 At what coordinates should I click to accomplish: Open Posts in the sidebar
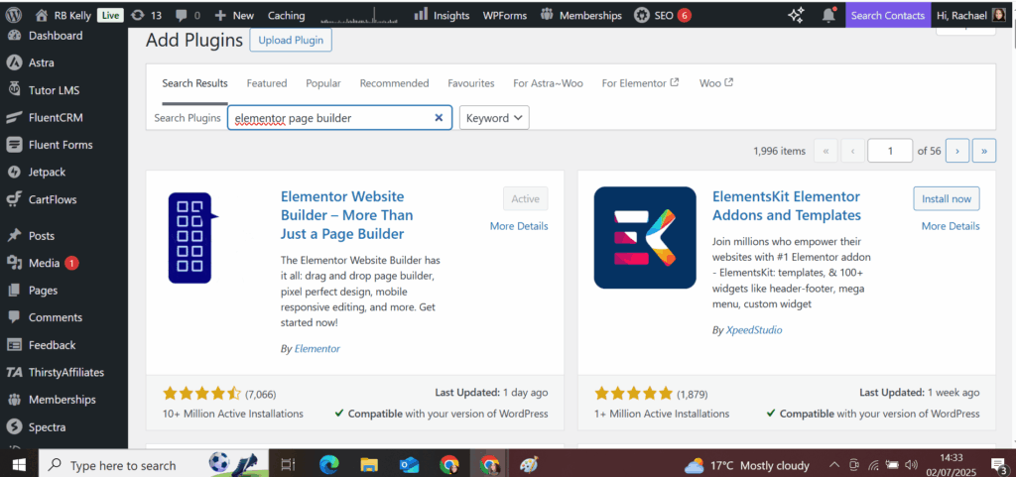pos(41,236)
